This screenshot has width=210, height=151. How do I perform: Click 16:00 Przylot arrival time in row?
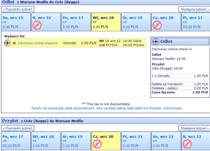(133, 45)
